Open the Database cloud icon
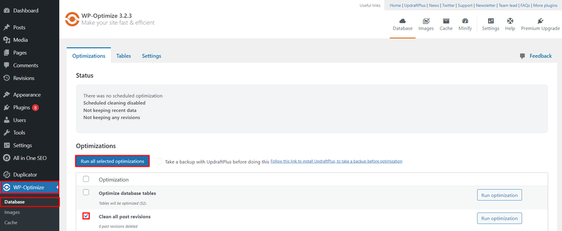562x231 pixels. [402, 21]
